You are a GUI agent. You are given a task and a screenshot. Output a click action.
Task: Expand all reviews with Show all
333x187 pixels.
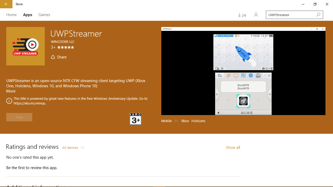[233, 148]
